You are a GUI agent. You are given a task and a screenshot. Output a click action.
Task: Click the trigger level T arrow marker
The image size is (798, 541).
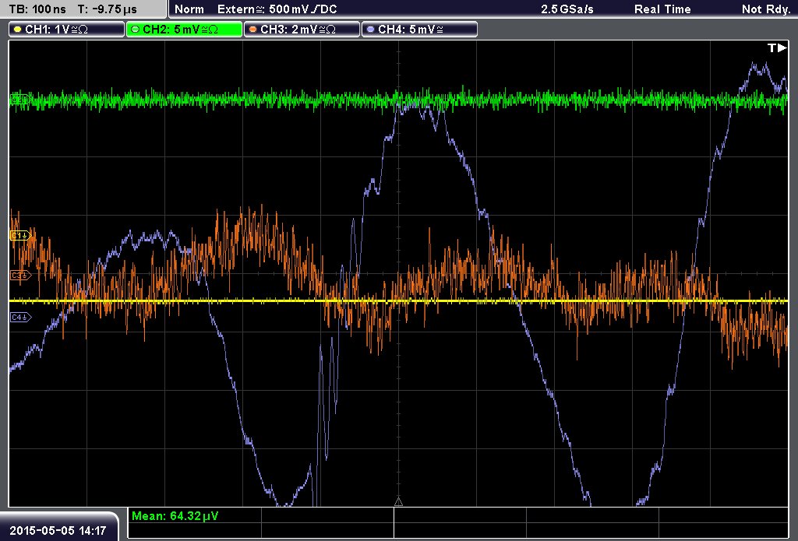point(777,47)
